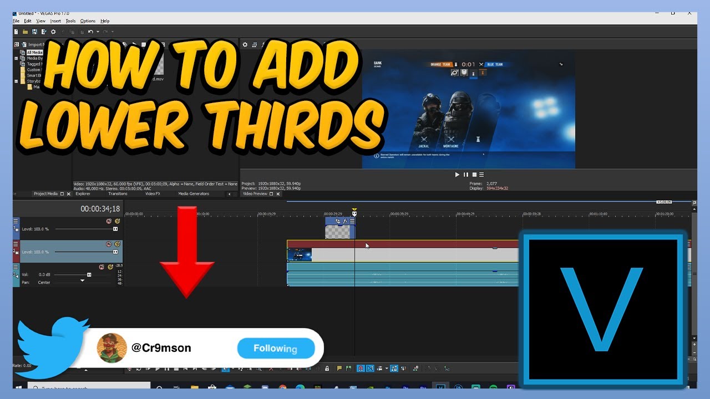The image size is (710, 399).
Task: Open the Options menu
Action: pyautogui.click(x=88, y=21)
